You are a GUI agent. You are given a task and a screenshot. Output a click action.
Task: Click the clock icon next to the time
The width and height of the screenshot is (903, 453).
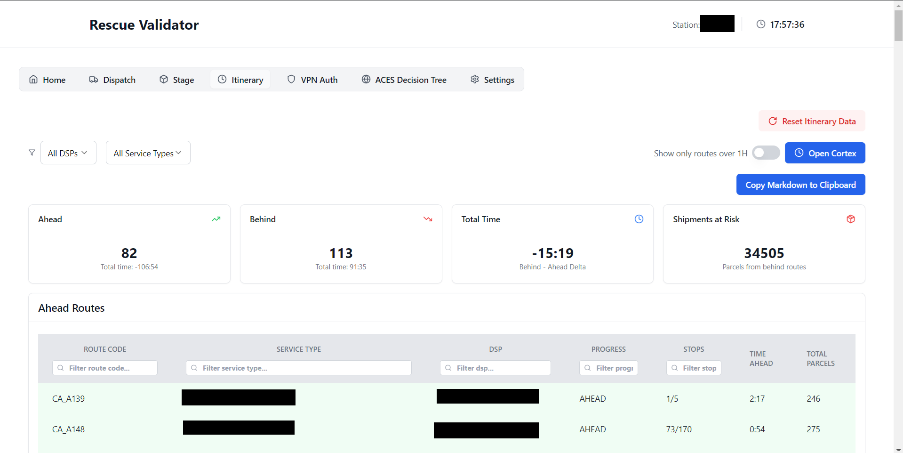[x=760, y=24]
